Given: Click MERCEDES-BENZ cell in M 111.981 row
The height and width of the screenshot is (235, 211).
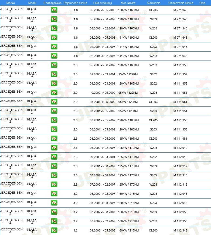Looking at the screenshot, I should pos(11,139).
